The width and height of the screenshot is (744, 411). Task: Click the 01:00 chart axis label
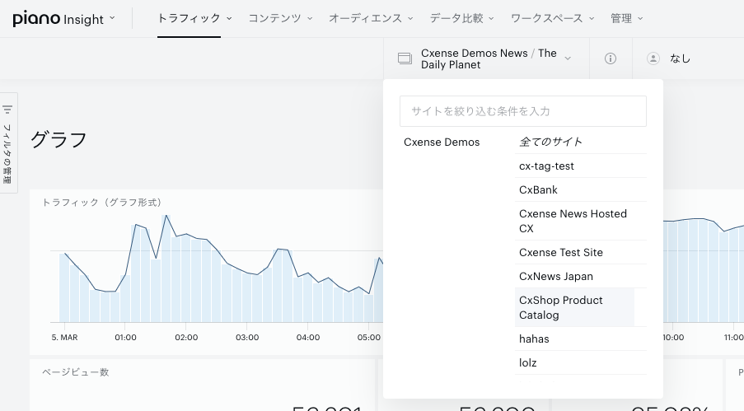(x=125, y=338)
